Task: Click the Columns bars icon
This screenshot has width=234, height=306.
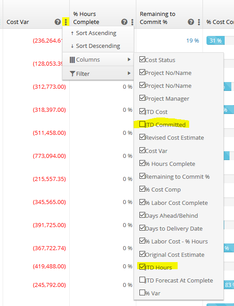Action: pos(72,60)
